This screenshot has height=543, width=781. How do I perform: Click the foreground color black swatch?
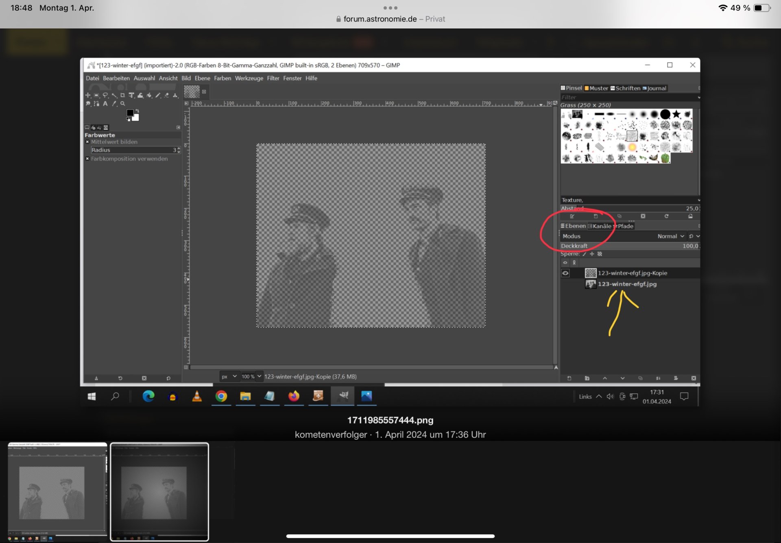point(130,113)
